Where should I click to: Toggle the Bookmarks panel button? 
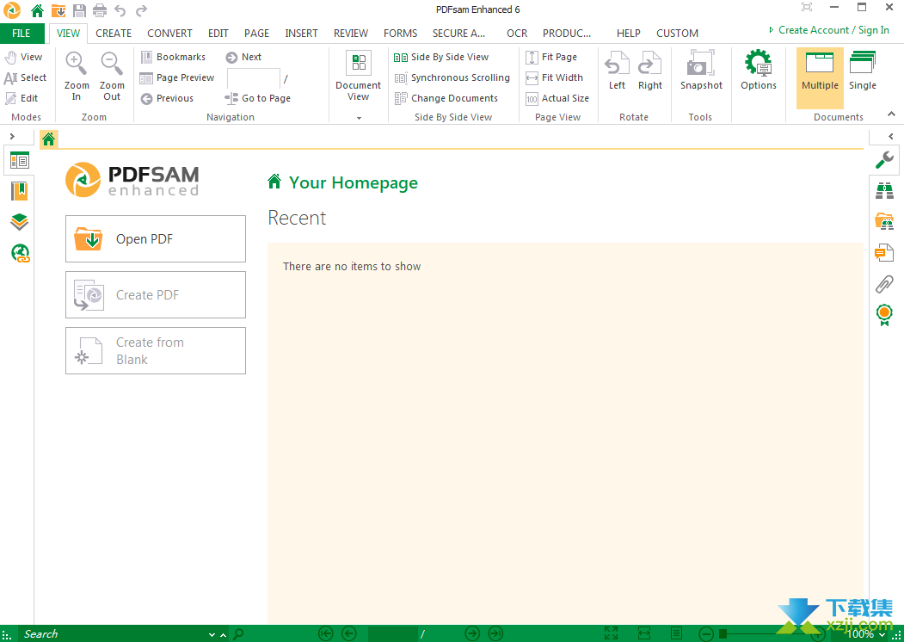[x=173, y=57]
